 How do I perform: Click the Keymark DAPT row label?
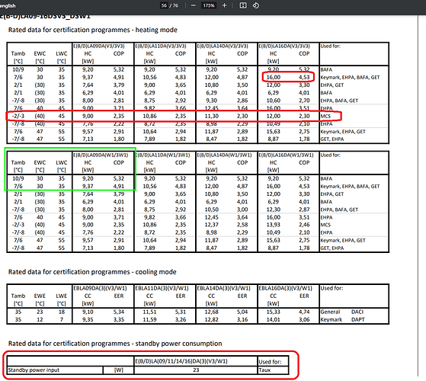coord(342,319)
